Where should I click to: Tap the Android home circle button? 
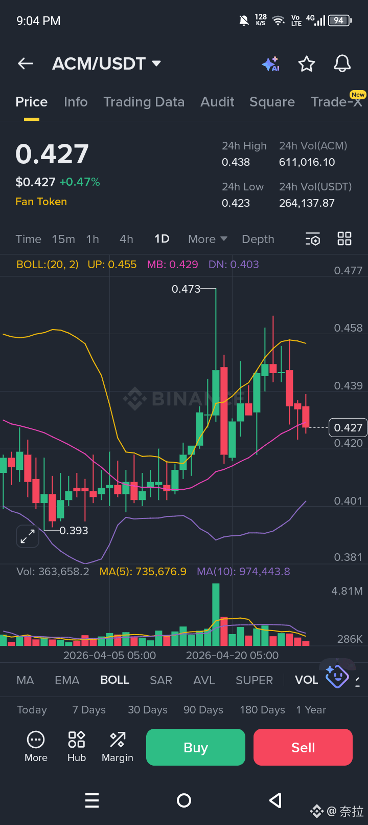click(x=184, y=800)
